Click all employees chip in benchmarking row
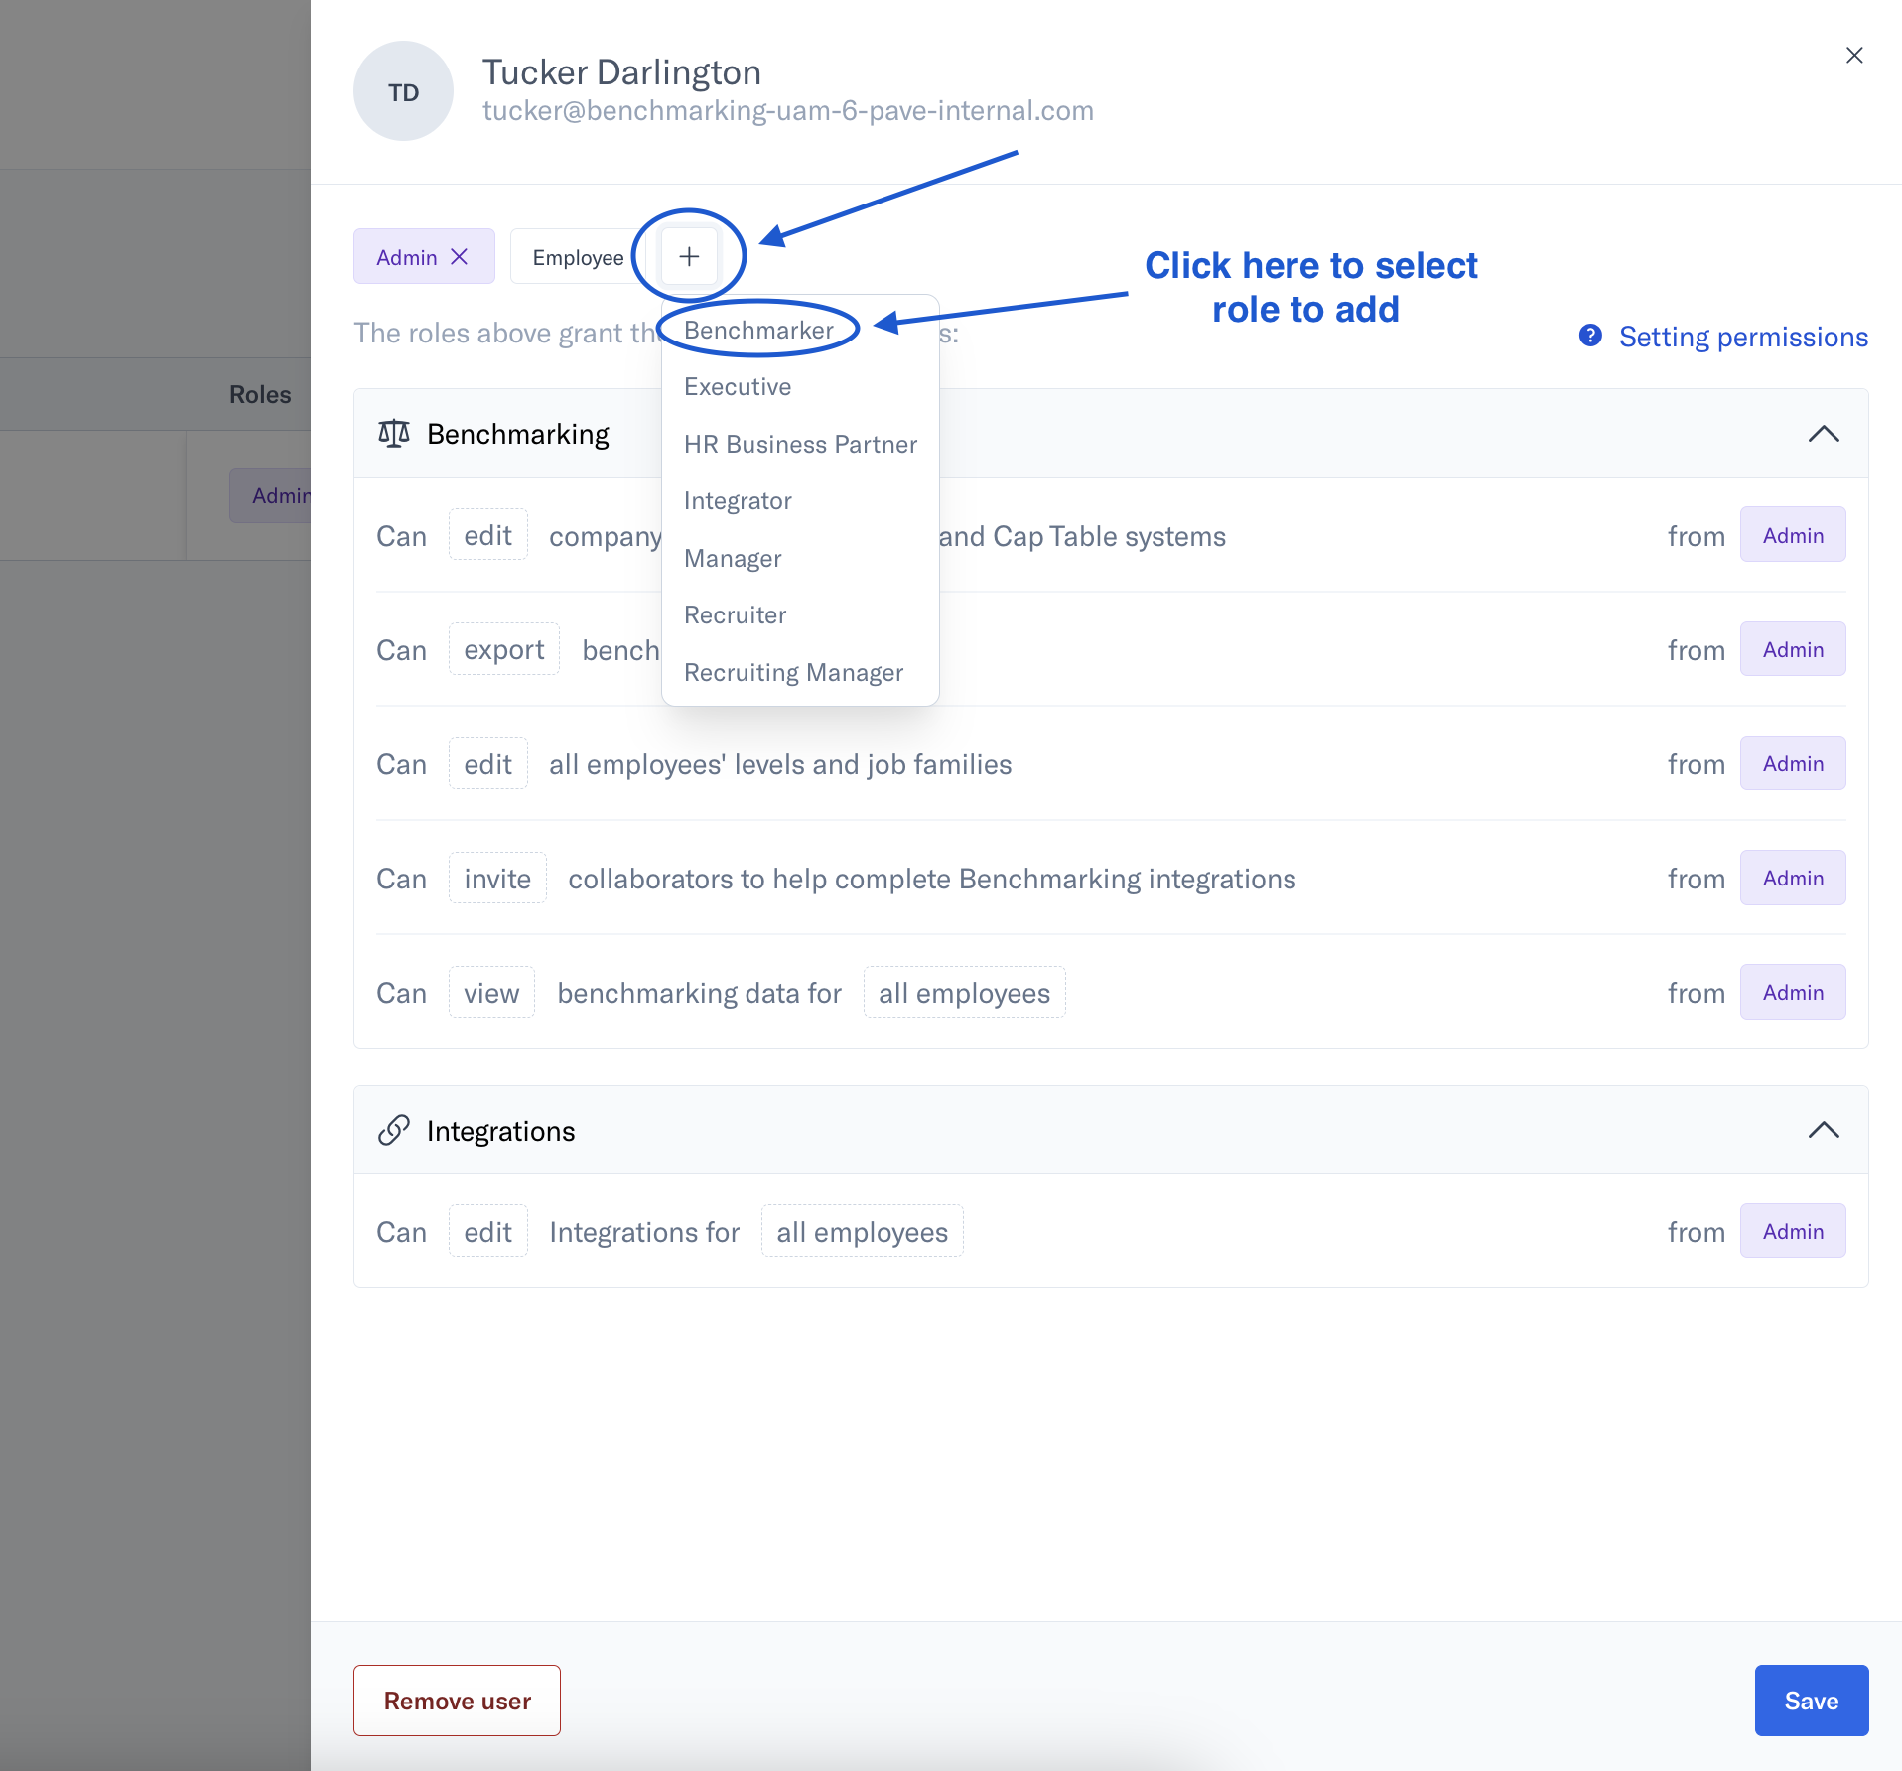Viewport: 1902px width, 1771px height. click(x=964, y=992)
